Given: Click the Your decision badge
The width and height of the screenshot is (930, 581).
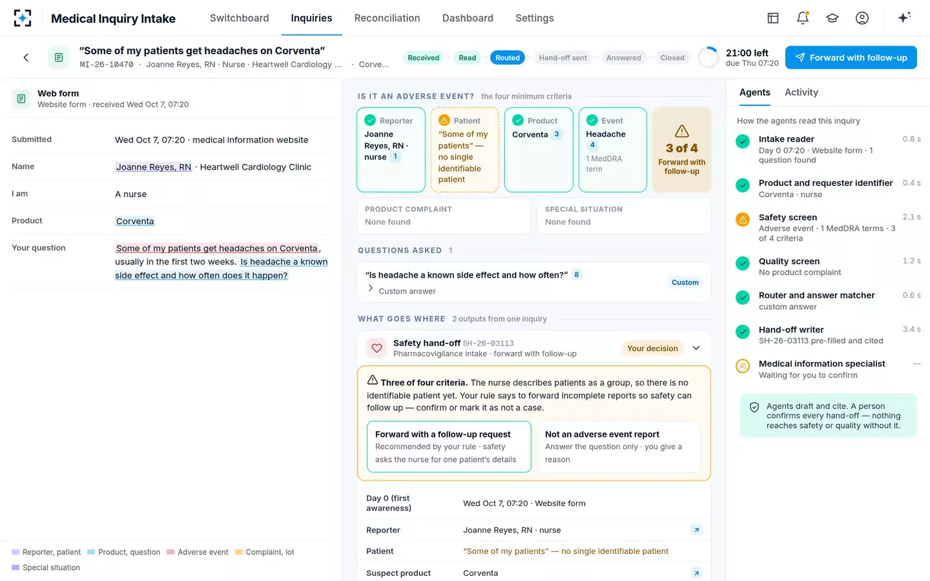Looking at the screenshot, I should [x=652, y=348].
